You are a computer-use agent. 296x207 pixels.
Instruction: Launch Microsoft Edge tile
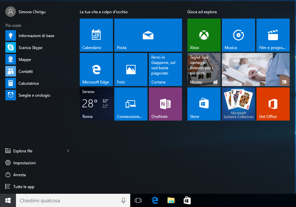point(96,70)
